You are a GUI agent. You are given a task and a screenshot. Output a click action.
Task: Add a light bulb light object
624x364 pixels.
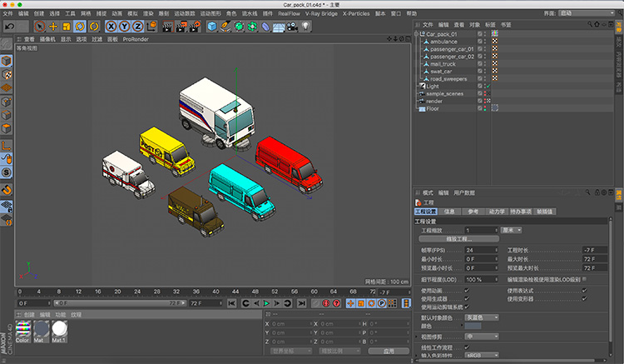[x=305, y=27]
